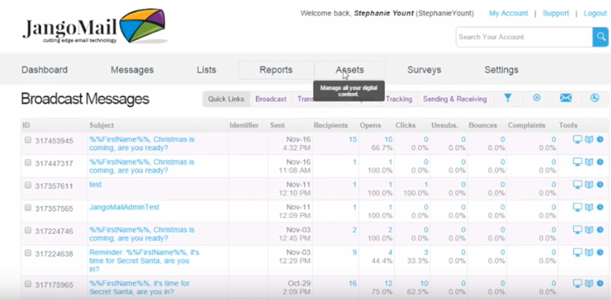
Task: Check the box for message 317447317
Action: 28,162
